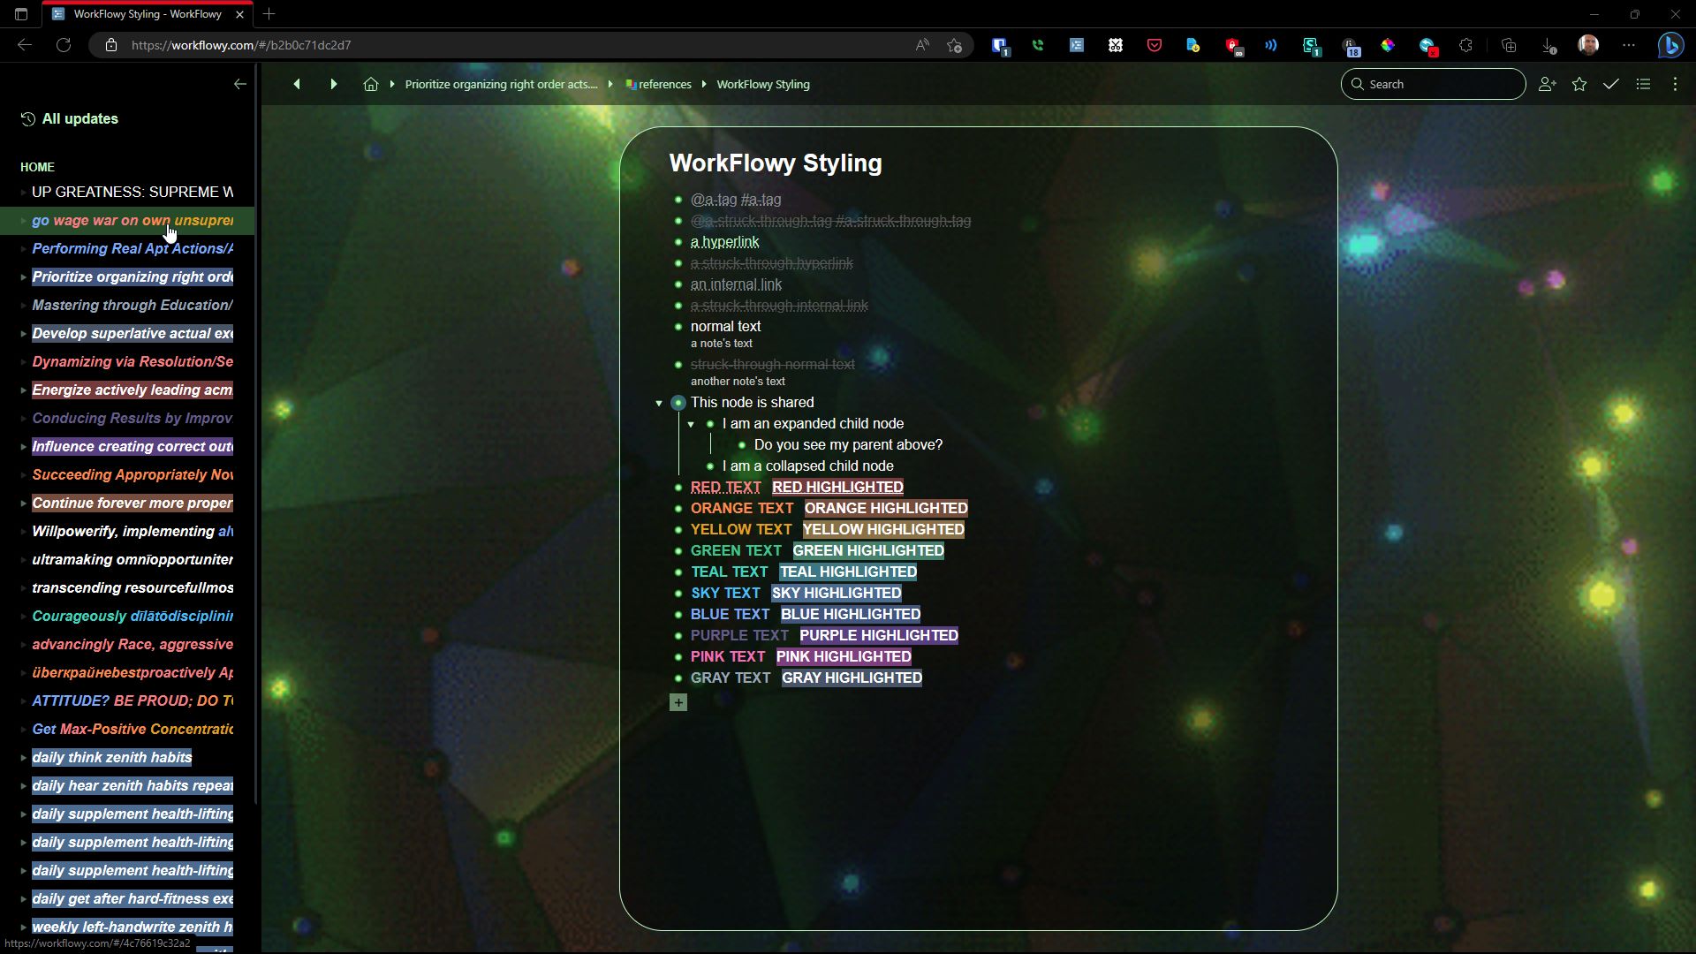Go to HOME in the sidebar
1696x954 pixels.
coord(37,167)
